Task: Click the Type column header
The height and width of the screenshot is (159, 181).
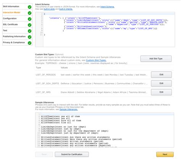Action: coord(38,68)
